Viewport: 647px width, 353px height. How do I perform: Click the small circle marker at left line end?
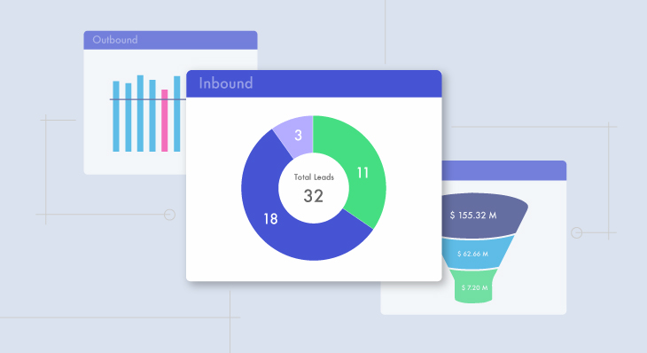coord(169,215)
